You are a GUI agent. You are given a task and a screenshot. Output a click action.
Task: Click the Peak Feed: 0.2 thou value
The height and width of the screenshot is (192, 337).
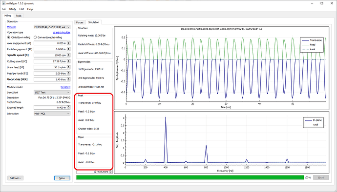point(86,112)
